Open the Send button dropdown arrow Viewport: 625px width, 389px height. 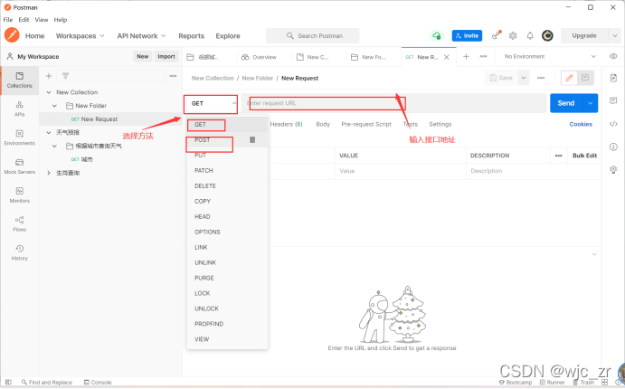591,103
